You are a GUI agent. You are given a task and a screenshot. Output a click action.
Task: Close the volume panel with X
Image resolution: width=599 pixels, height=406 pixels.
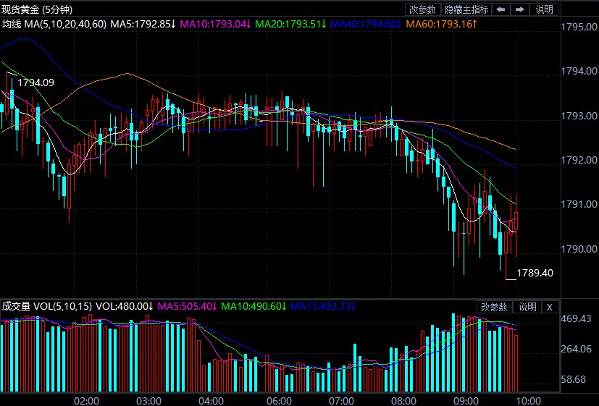coord(550,307)
